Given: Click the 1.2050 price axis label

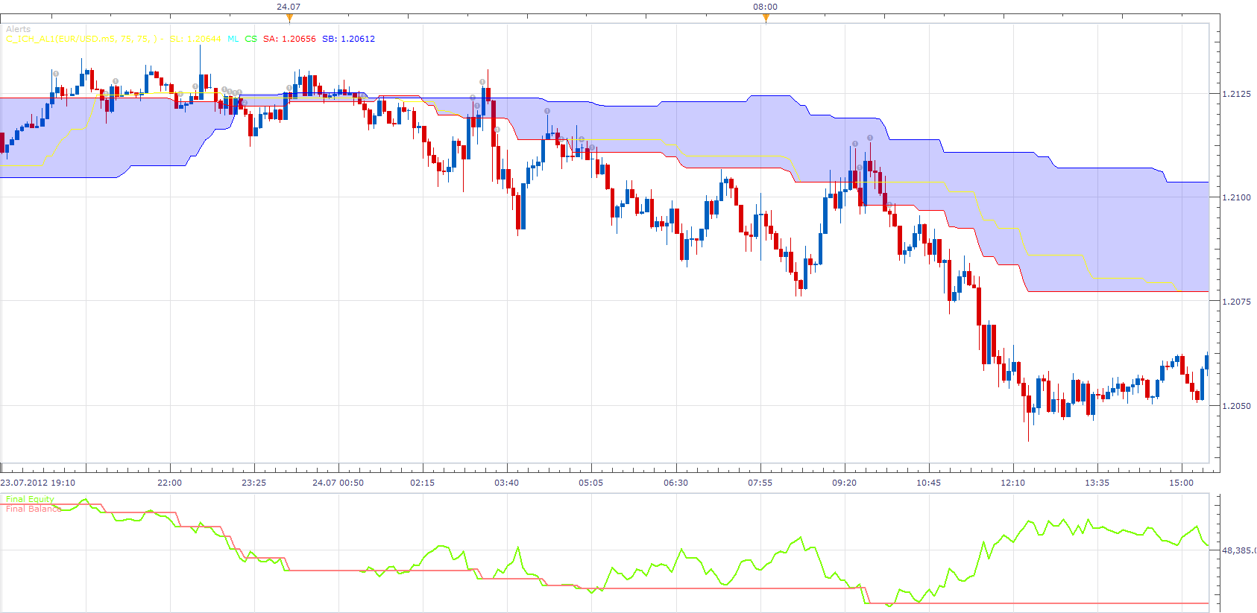Looking at the screenshot, I should click(1237, 406).
